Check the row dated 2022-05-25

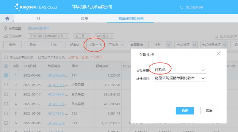tap(6, 85)
